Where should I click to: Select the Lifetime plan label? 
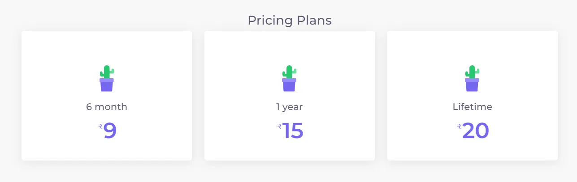[x=473, y=107]
